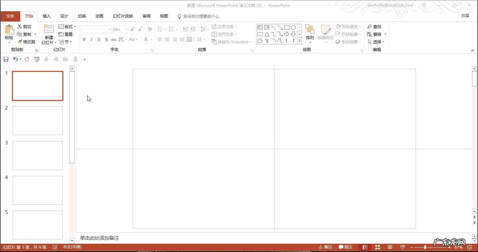The width and height of the screenshot is (478, 252).
Task: Save the presentation via Quick Access Toolbar
Action: 6,59
